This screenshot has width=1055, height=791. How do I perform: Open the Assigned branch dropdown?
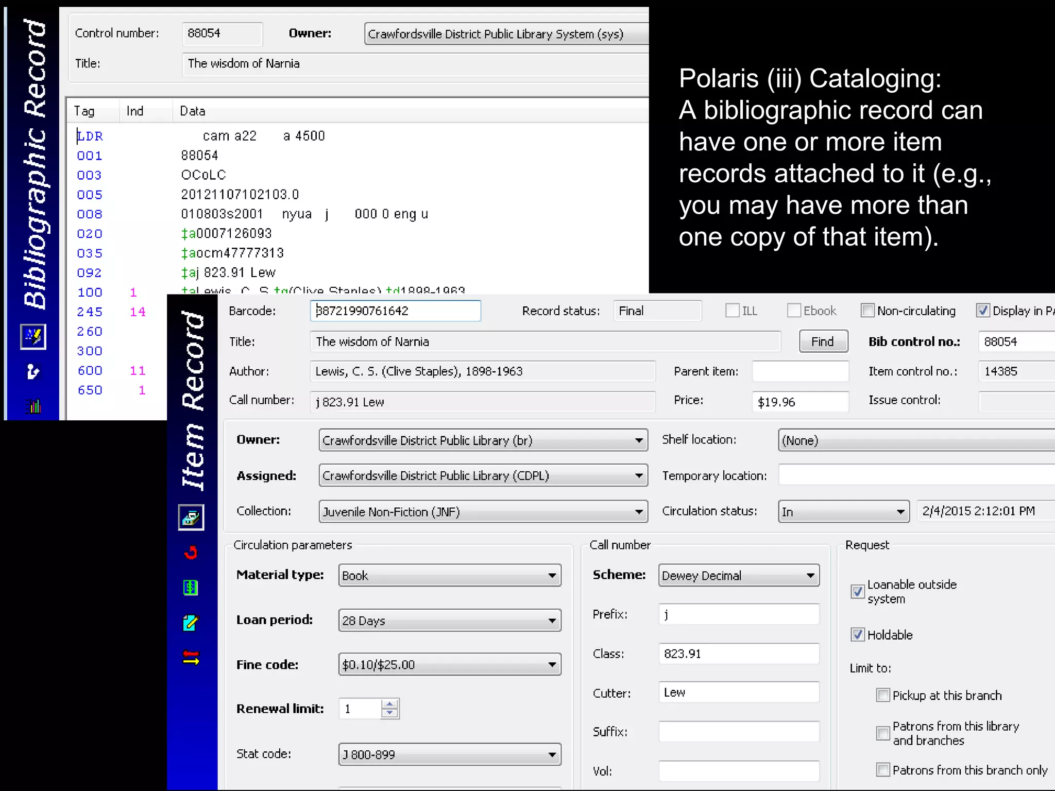tap(483, 475)
